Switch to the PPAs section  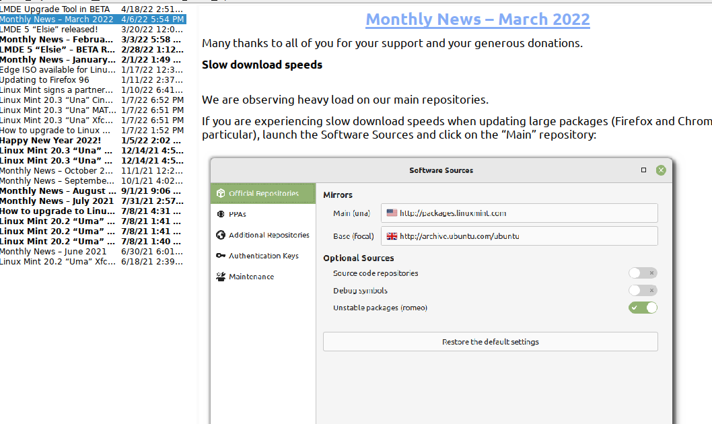239,214
